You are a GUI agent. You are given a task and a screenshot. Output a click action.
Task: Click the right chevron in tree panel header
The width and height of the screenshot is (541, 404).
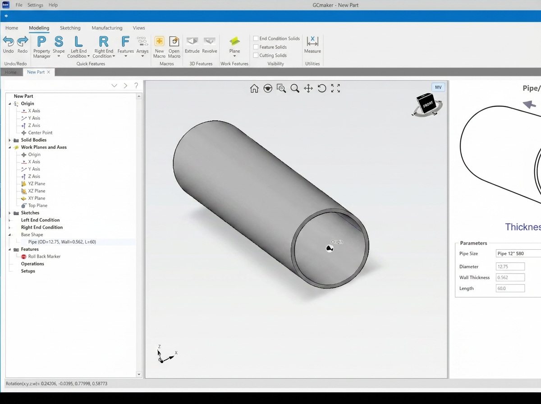click(x=125, y=86)
